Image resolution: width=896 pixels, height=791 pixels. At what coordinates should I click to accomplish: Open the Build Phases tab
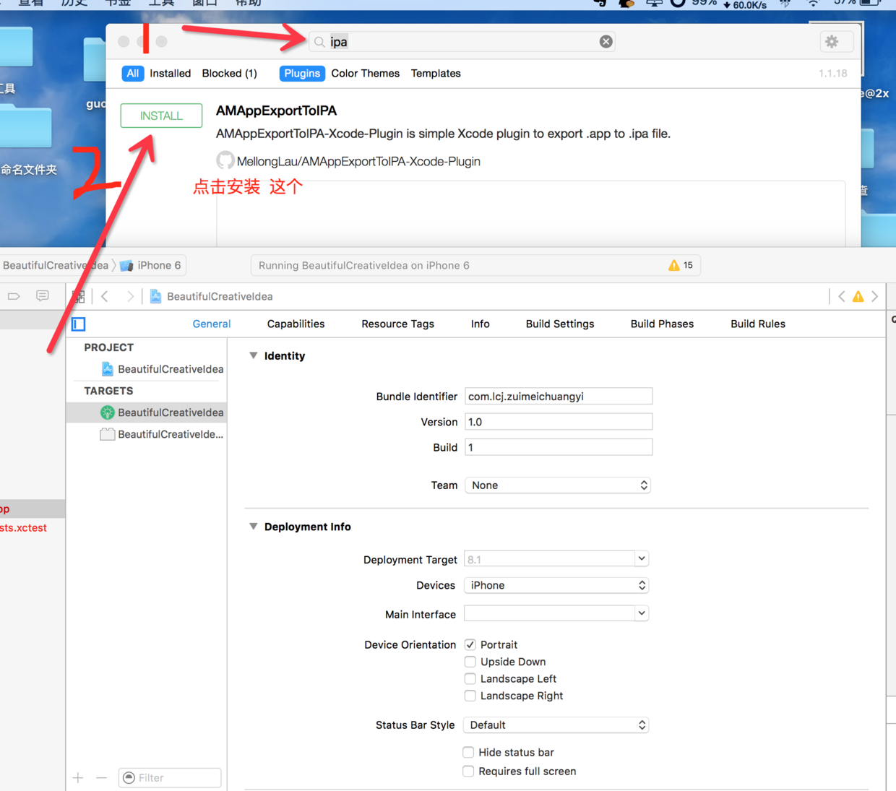(662, 324)
